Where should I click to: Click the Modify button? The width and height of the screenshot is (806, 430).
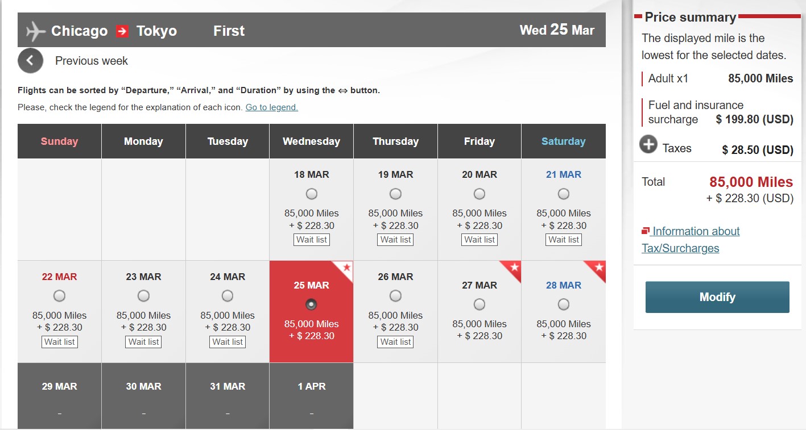pyautogui.click(x=717, y=297)
